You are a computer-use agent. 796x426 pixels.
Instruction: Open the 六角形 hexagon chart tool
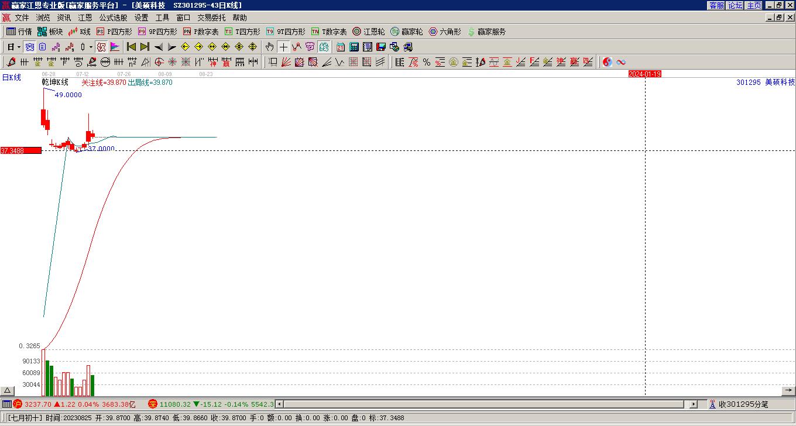click(445, 32)
